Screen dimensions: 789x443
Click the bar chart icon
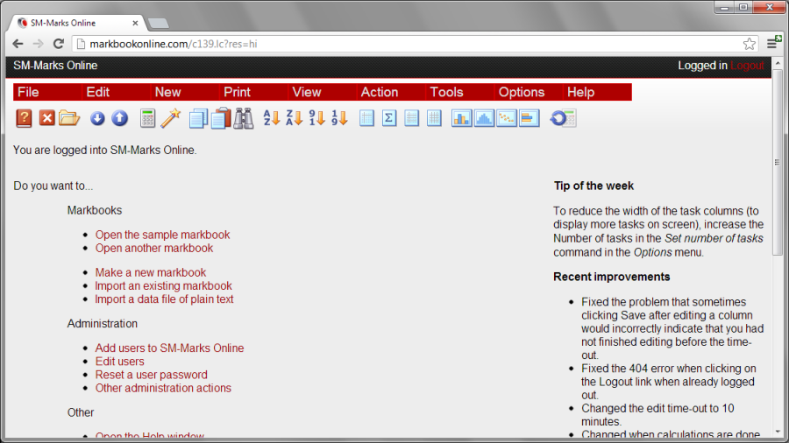[461, 118]
